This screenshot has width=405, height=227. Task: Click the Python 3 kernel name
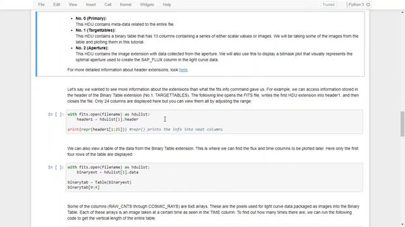click(x=356, y=4)
